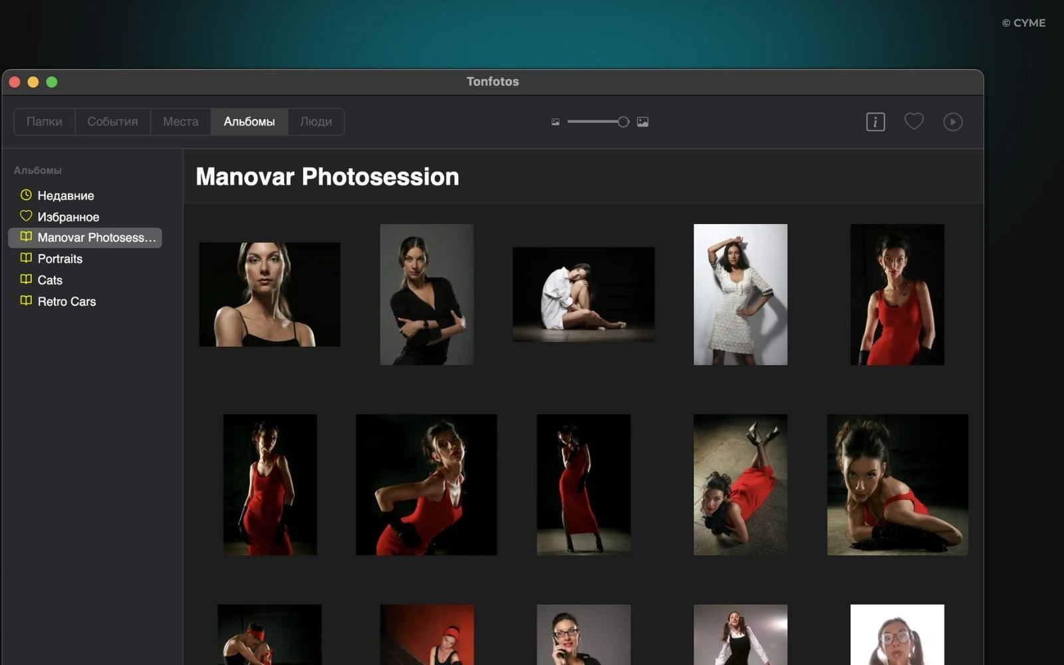Click the Альбомы sidebar header
The width and height of the screenshot is (1064, 665).
38,170
